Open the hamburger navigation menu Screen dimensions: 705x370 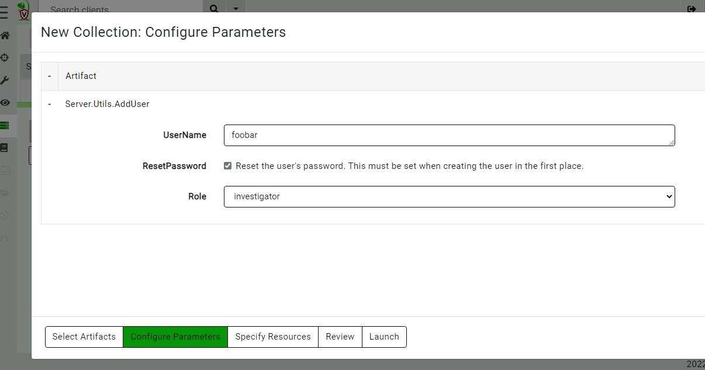[5, 12]
